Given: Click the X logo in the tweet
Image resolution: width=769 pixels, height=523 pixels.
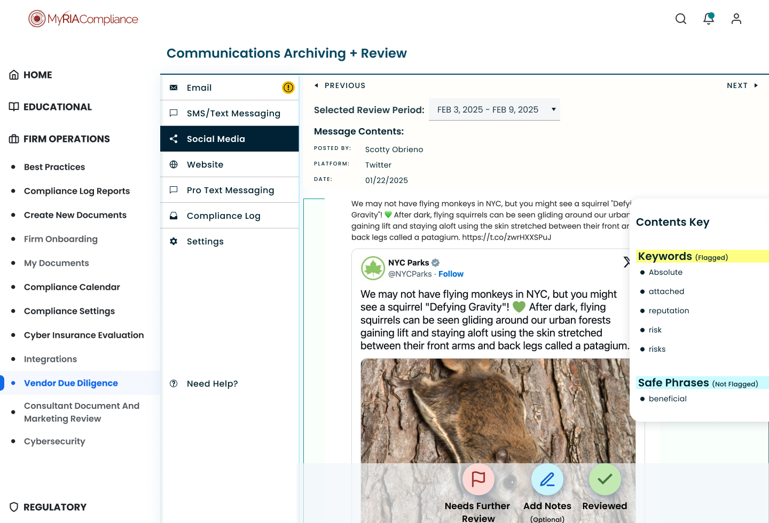Looking at the screenshot, I should [x=627, y=261].
